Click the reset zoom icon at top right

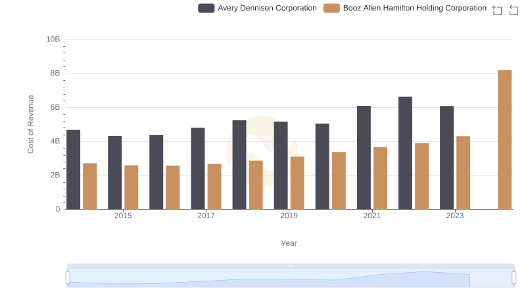click(x=514, y=10)
